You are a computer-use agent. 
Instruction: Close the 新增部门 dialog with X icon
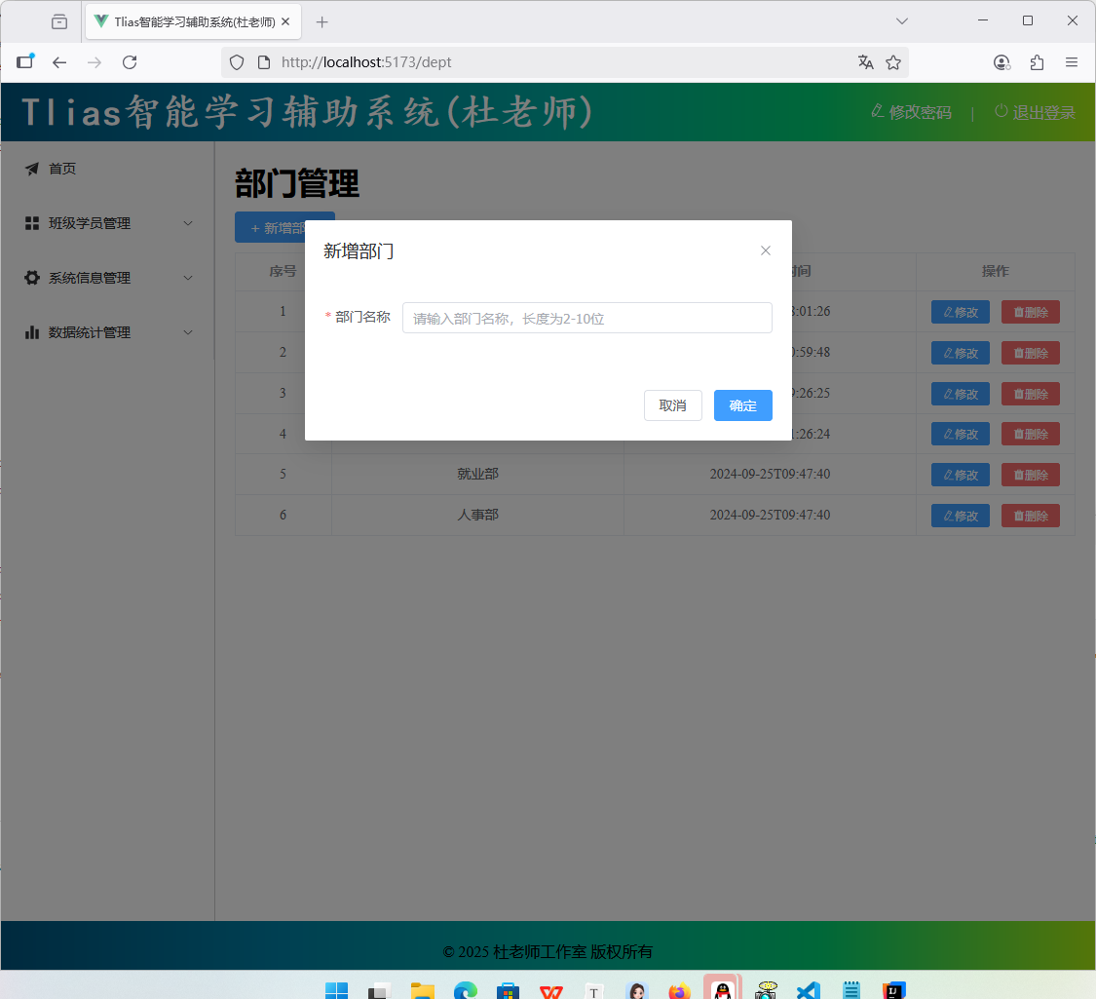coord(766,250)
